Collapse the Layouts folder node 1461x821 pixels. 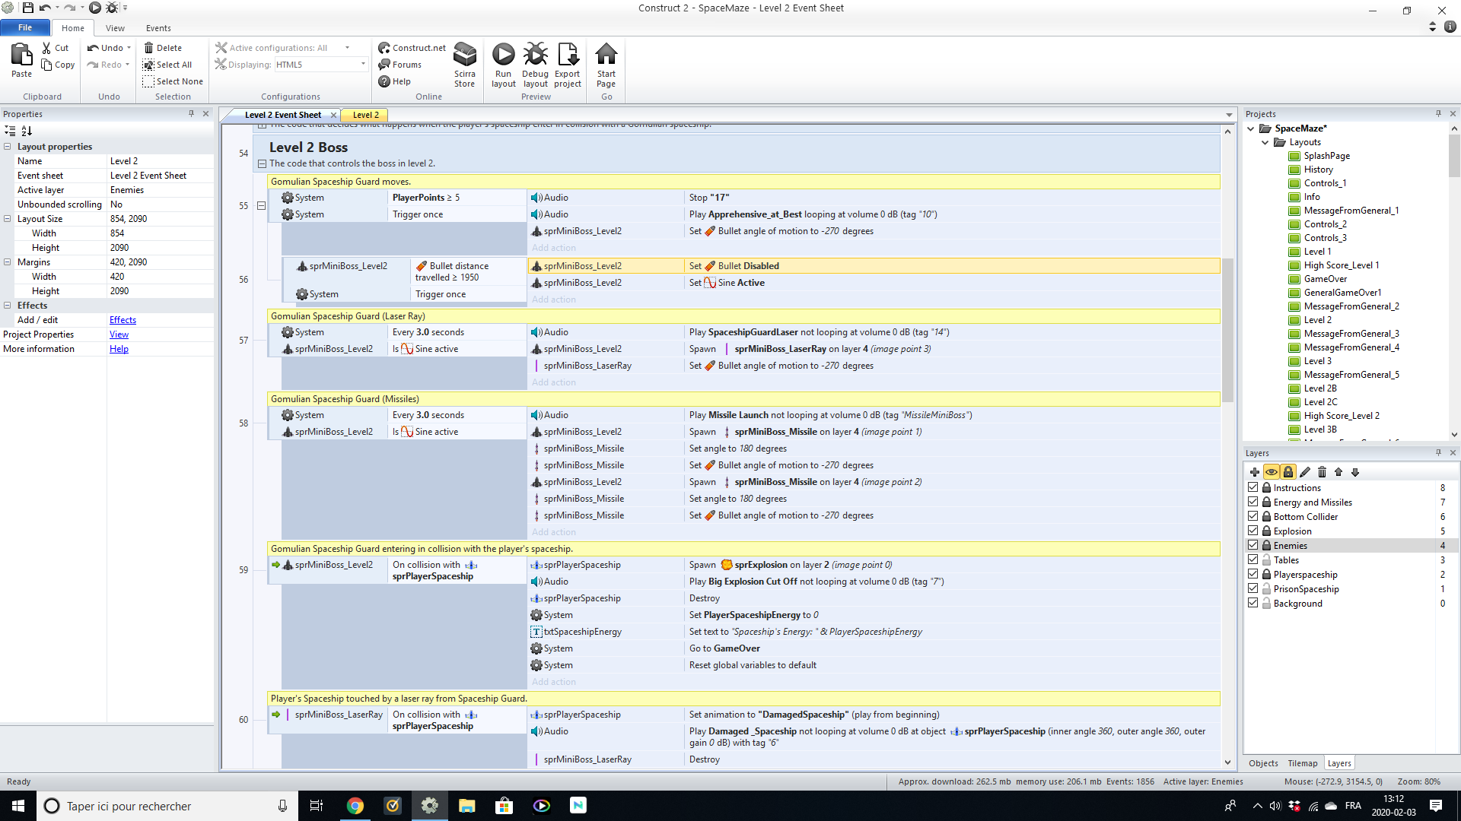[x=1265, y=142]
